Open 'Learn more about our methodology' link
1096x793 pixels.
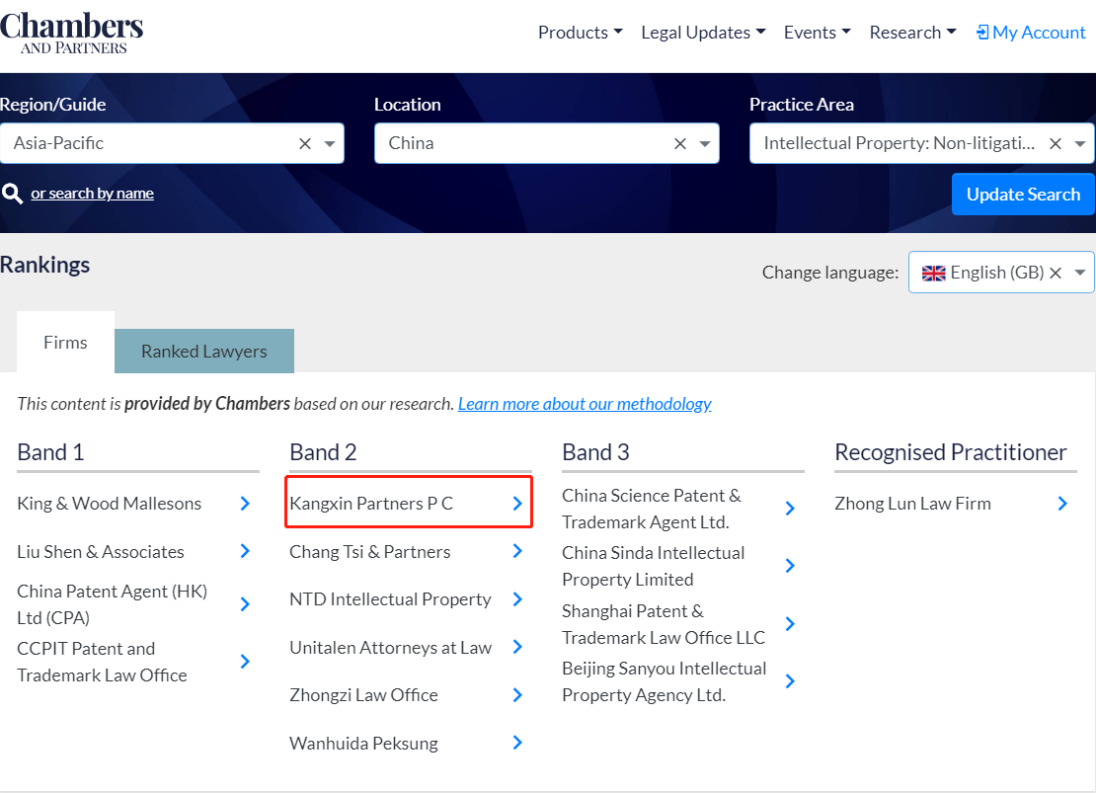pyautogui.click(x=585, y=404)
